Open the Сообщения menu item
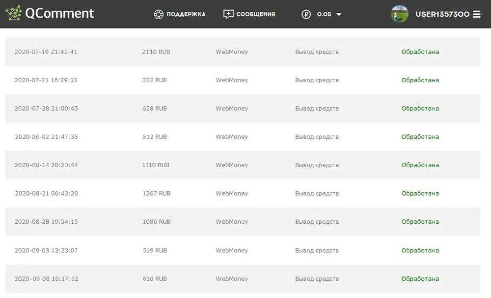 (255, 14)
